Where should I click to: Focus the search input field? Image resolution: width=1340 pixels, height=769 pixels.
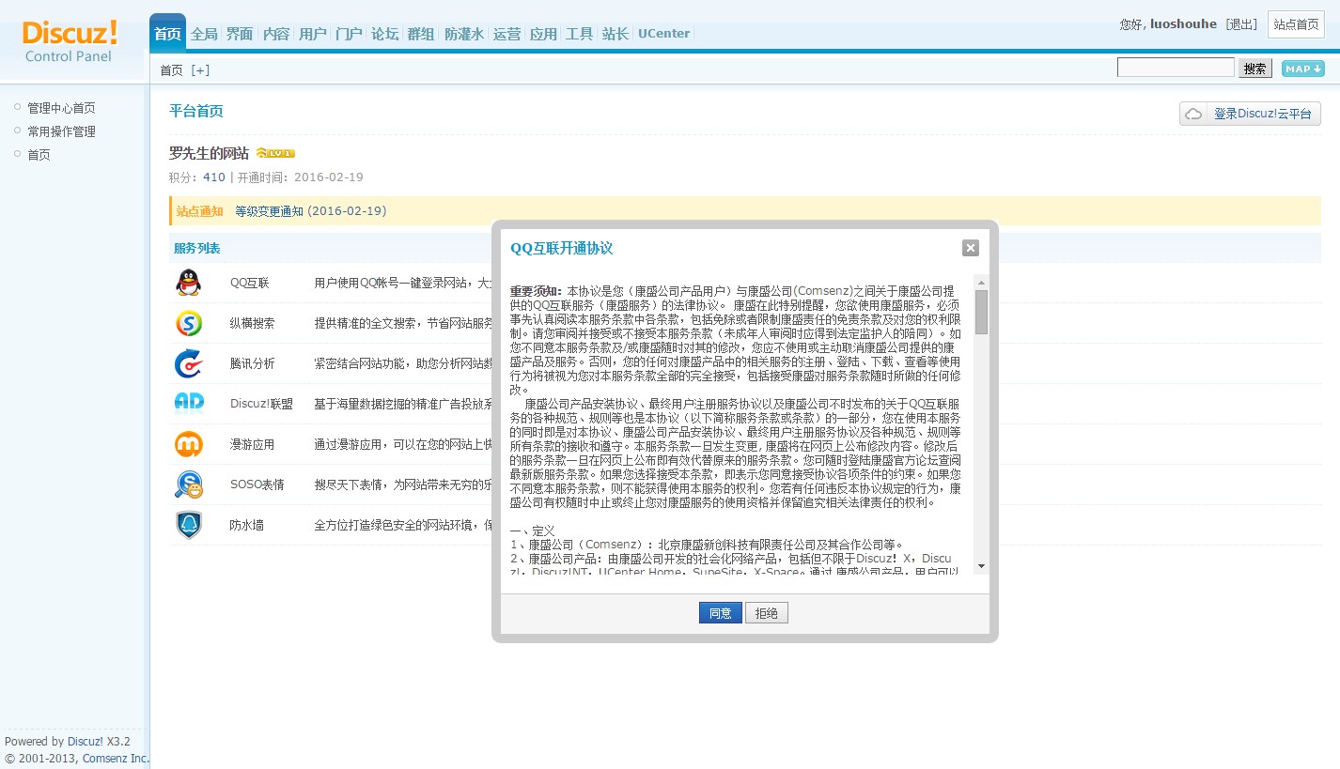pyautogui.click(x=1176, y=68)
